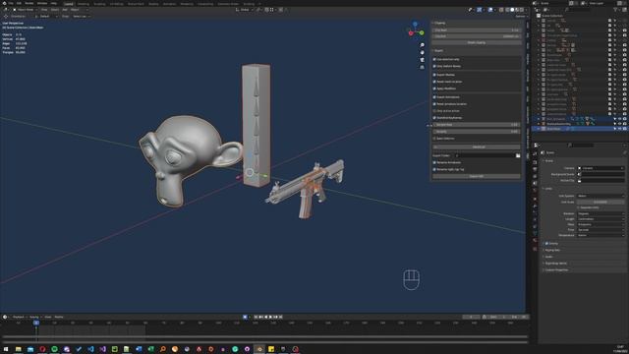Open the outliner filter funnel icon
The height and width of the screenshot is (354, 629).
[615, 10]
